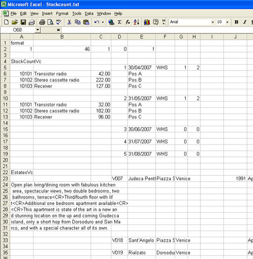Select row 22 header

pos(5,172)
